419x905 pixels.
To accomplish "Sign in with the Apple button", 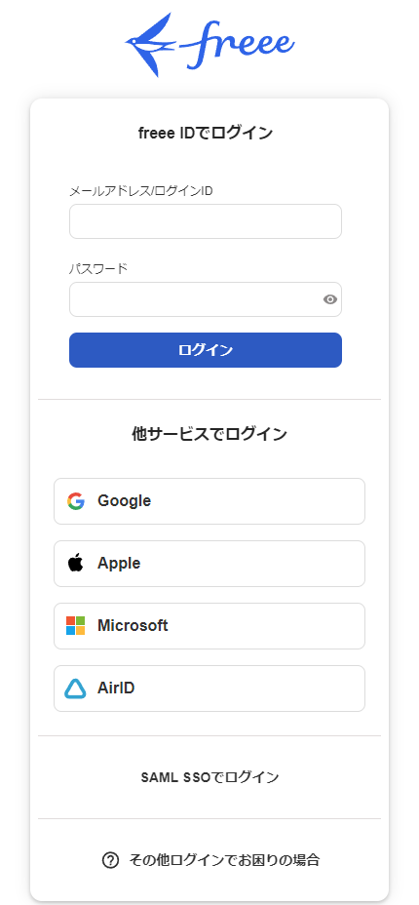I will (x=209, y=564).
